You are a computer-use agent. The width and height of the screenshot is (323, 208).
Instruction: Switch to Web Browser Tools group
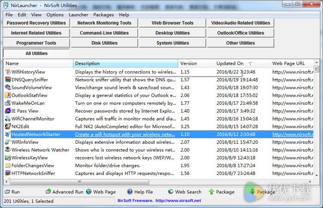point(173,23)
